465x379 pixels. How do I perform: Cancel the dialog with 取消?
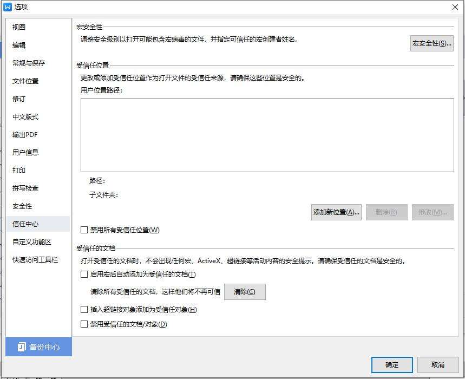[x=438, y=365]
